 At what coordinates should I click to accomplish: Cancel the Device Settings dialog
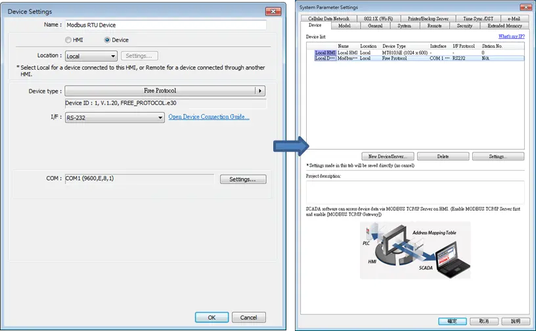248,317
